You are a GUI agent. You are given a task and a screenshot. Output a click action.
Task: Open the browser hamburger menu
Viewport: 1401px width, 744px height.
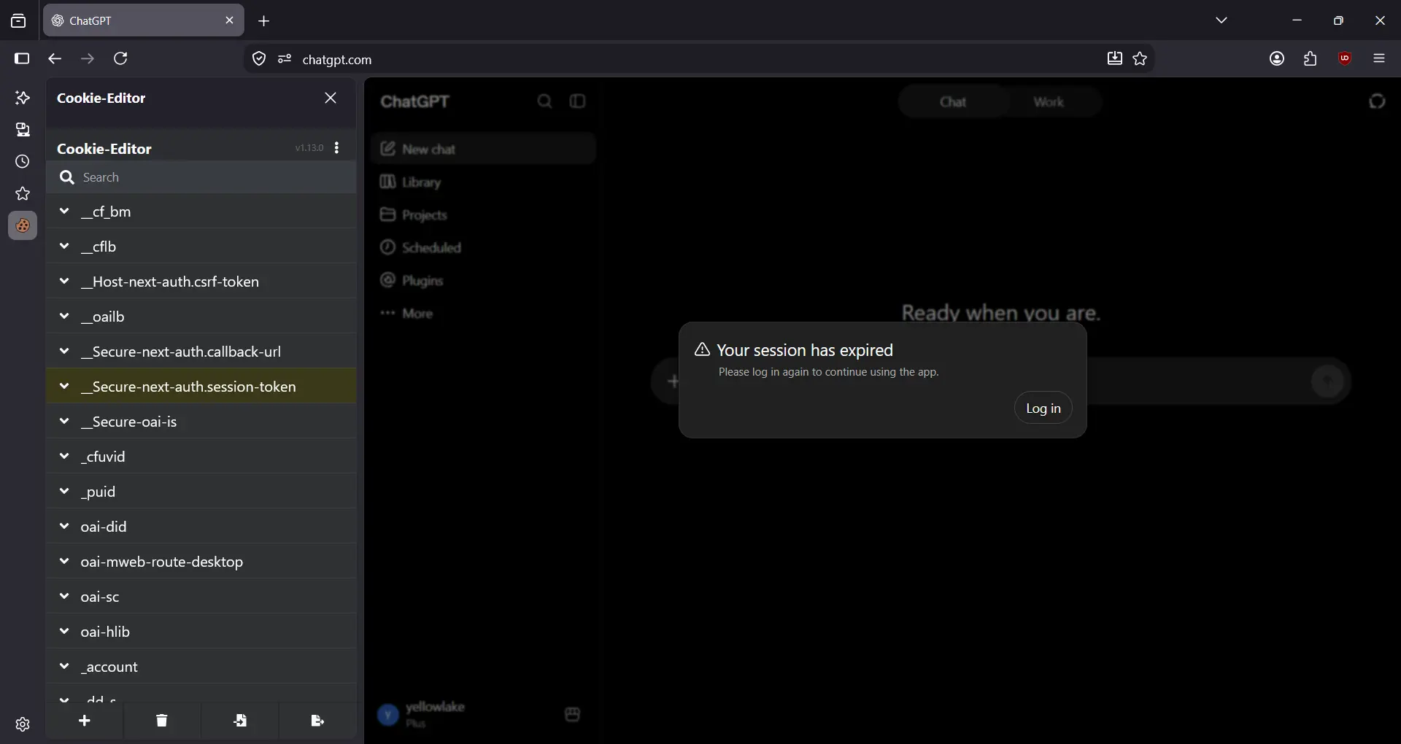(1379, 58)
